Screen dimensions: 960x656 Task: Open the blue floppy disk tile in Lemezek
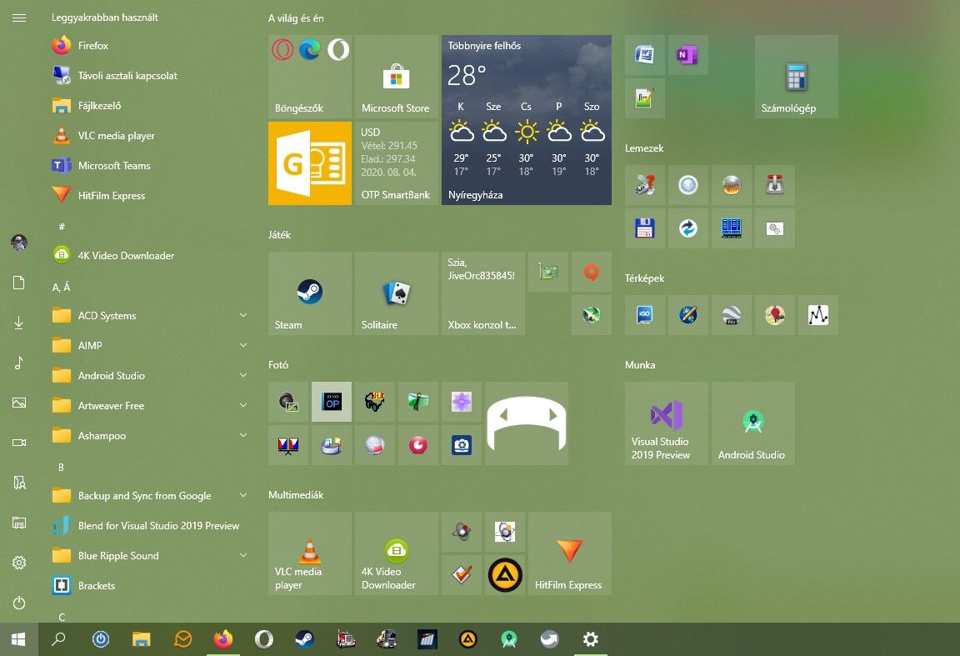coord(645,228)
